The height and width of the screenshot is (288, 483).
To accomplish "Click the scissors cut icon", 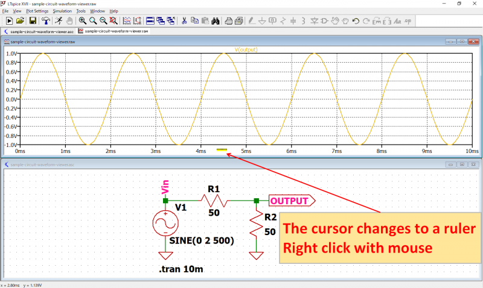I will pos(184,21).
